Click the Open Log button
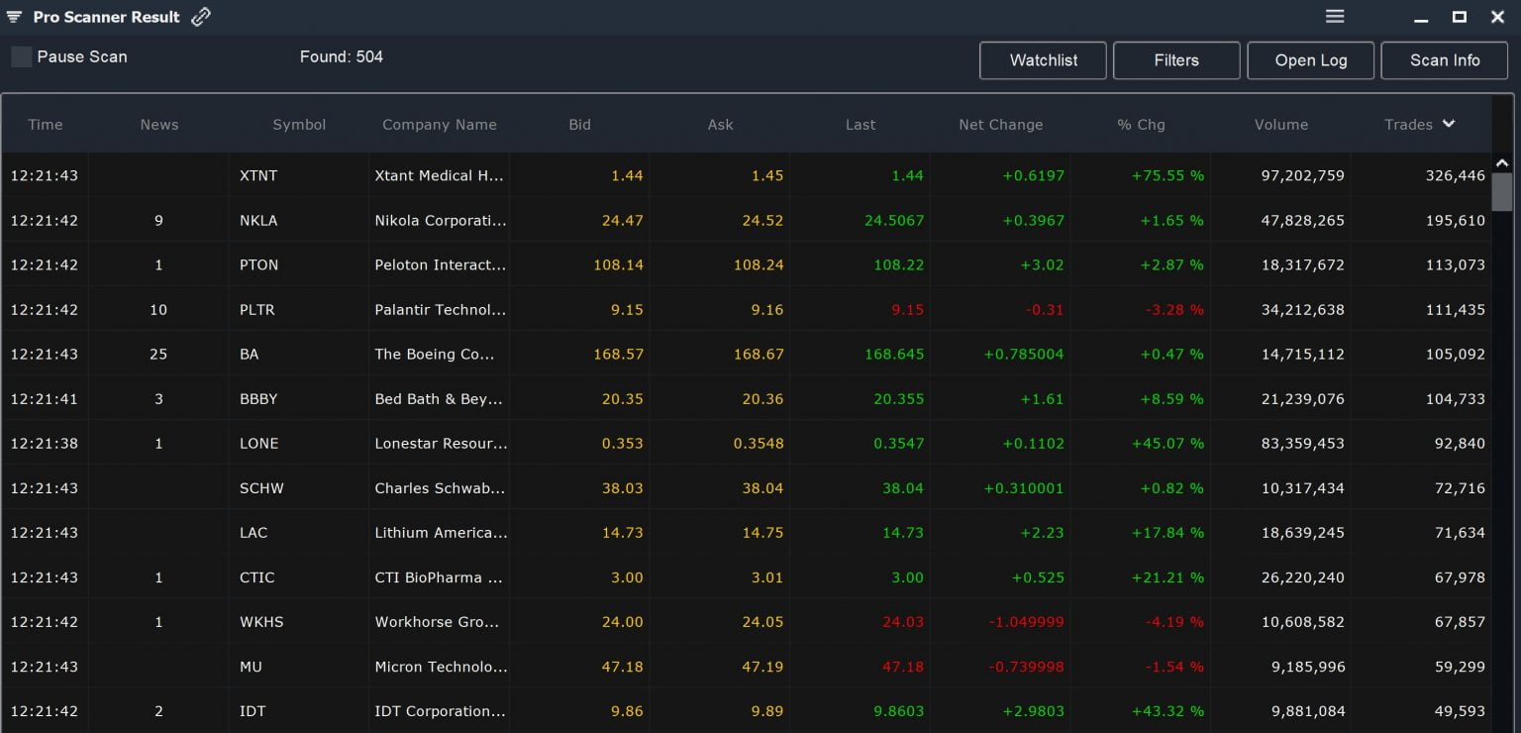Image resolution: width=1521 pixels, height=733 pixels. (x=1310, y=60)
